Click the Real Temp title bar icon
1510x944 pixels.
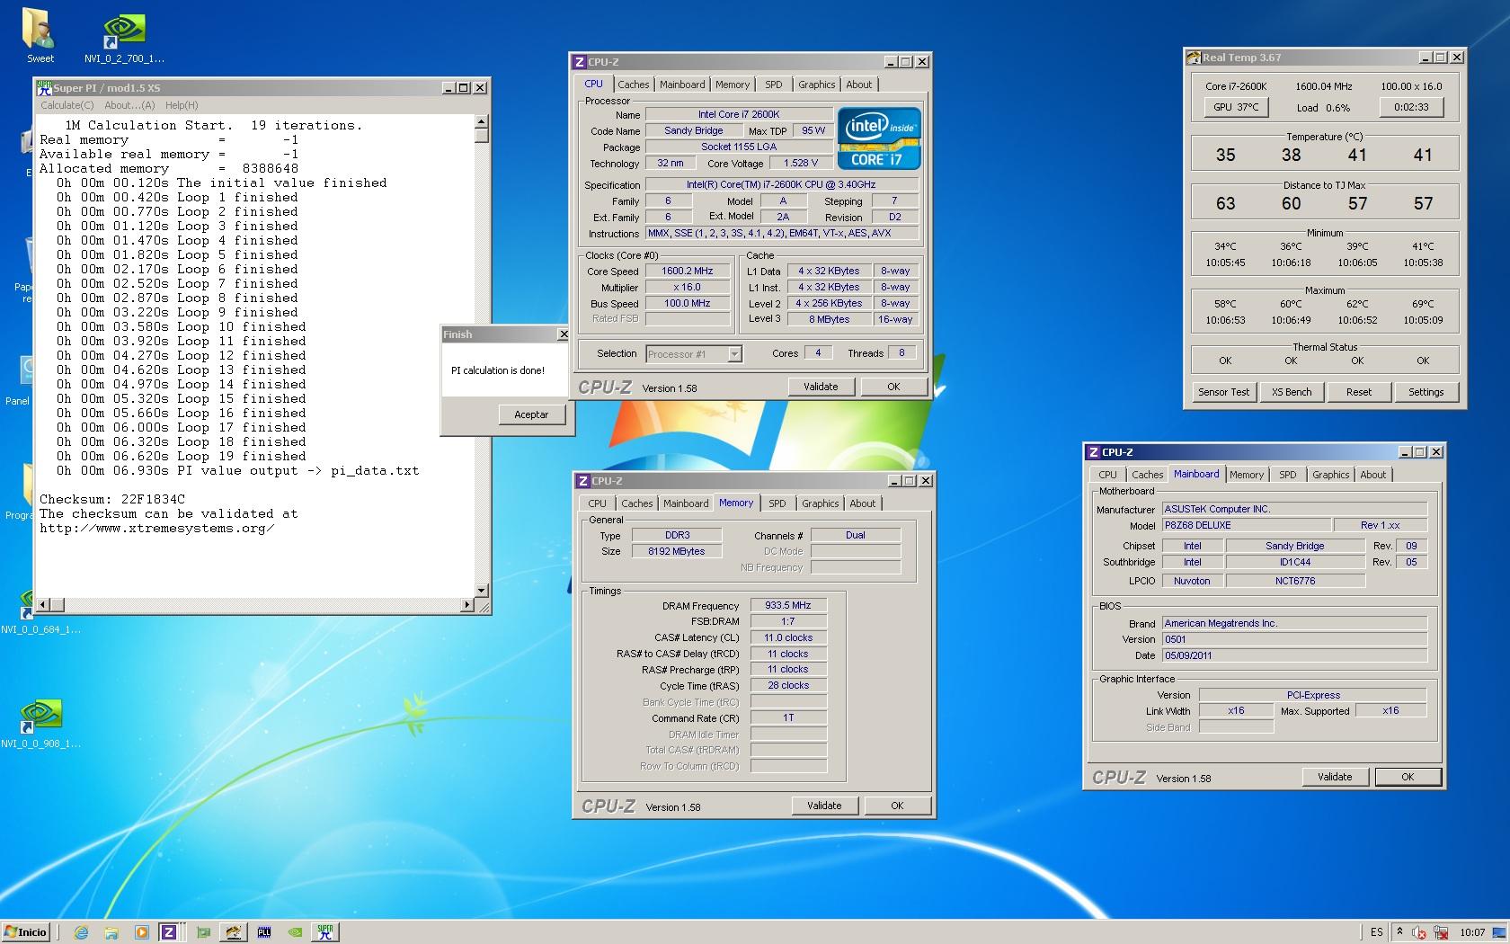pos(1194,58)
